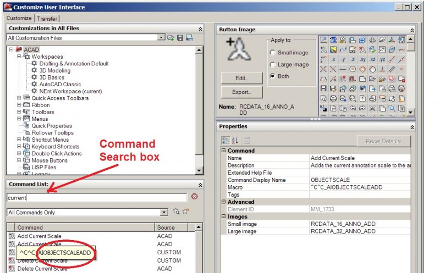Viewport: 440px width, 273px height.
Task: Switch to the Customize tab
Action: pyautogui.click(x=19, y=18)
